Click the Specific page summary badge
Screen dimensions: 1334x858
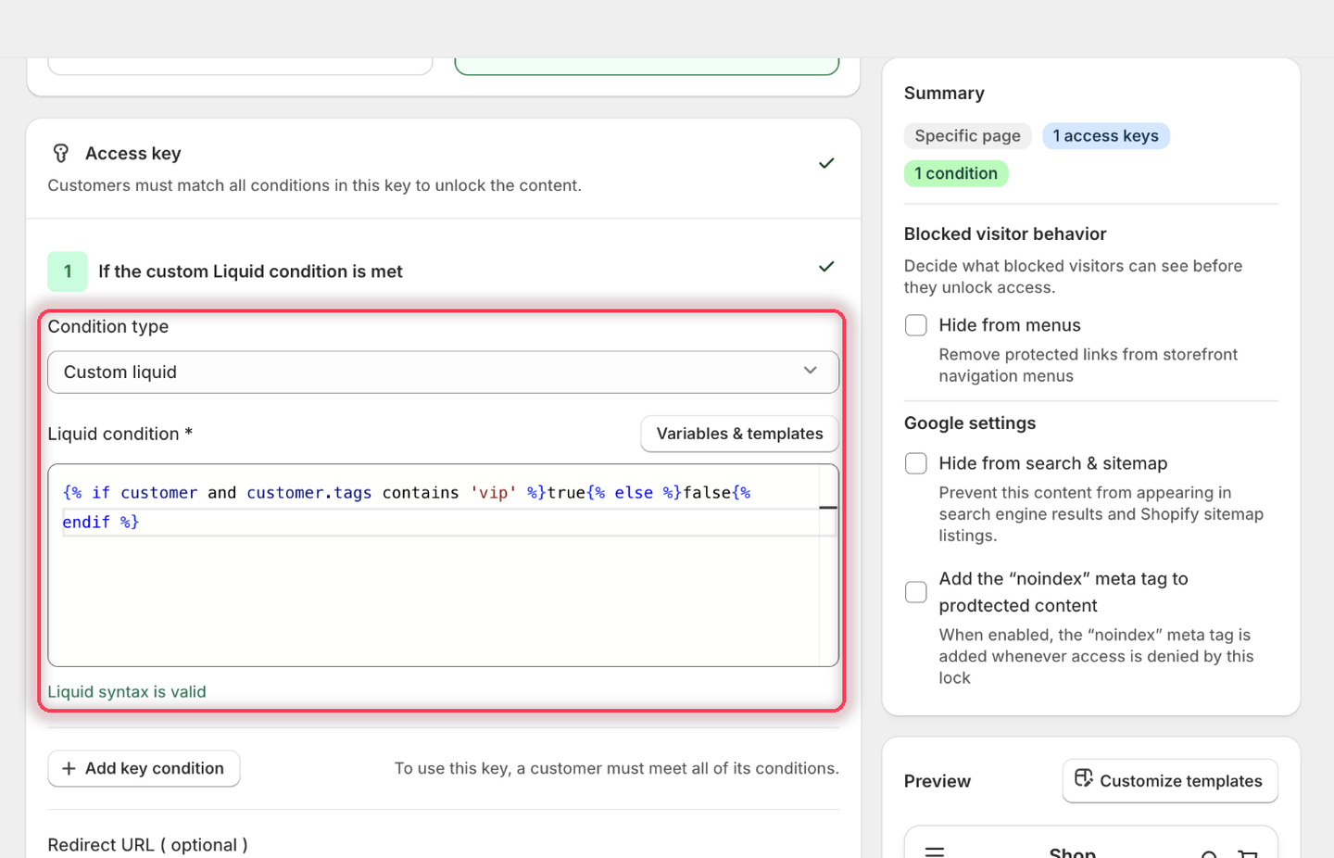tap(967, 136)
